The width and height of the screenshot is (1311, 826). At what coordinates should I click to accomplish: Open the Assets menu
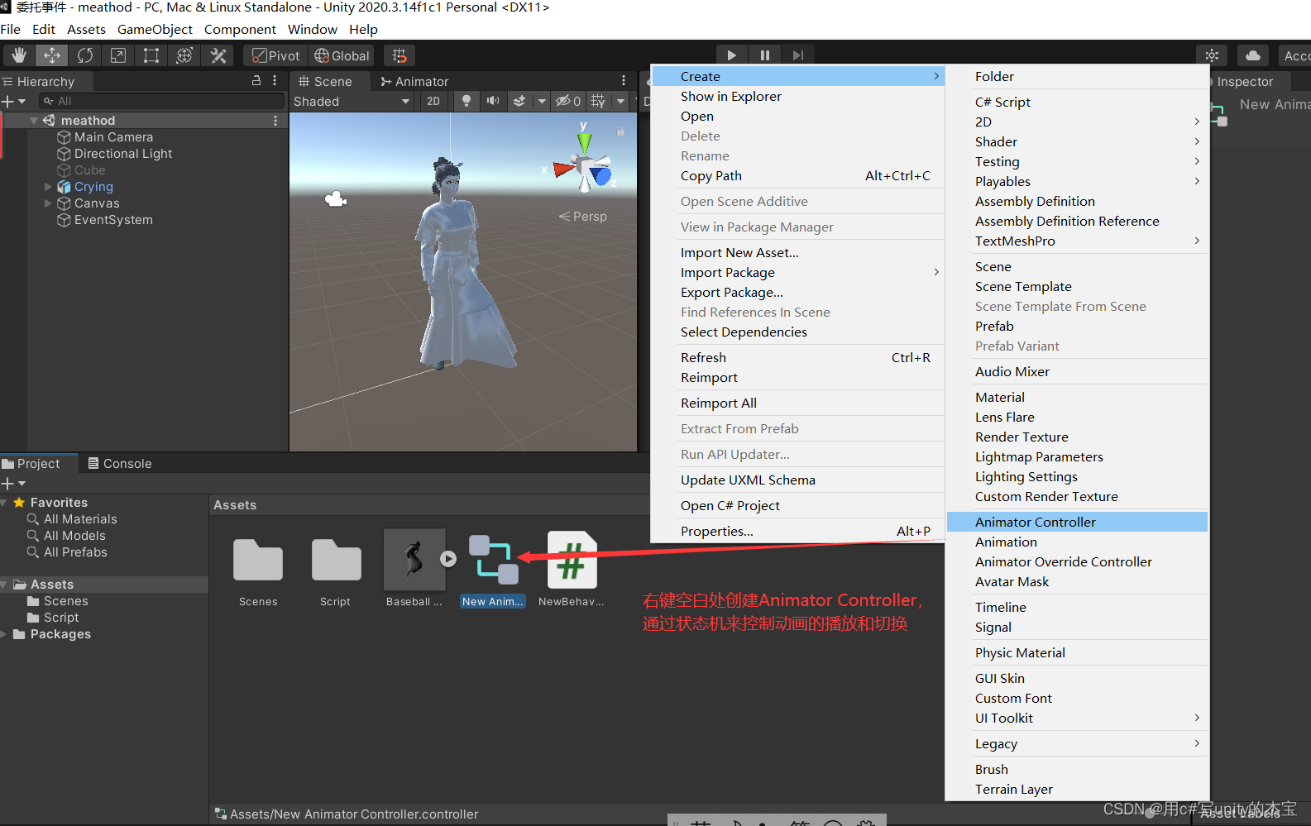point(86,29)
